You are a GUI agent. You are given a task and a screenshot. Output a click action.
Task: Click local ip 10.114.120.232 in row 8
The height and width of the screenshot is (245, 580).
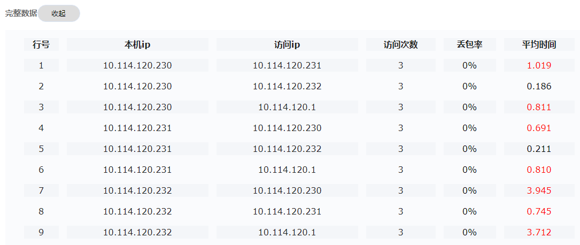(137, 211)
